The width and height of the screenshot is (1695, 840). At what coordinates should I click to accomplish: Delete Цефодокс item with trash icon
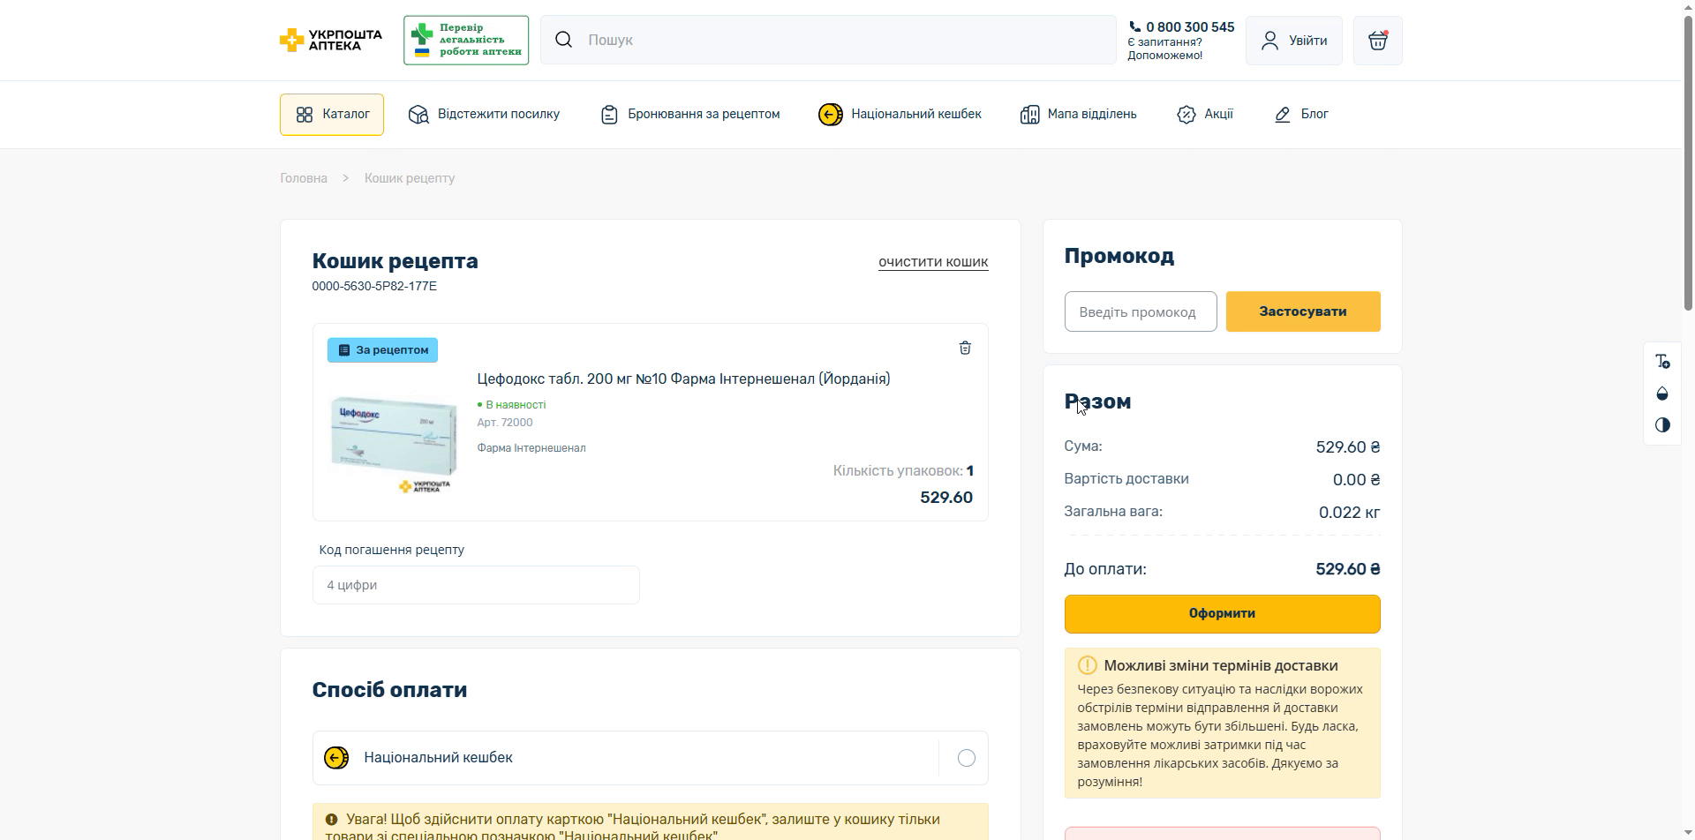click(x=965, y=348)
